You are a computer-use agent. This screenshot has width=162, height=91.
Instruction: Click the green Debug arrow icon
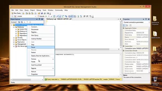(x=46, y=16)
